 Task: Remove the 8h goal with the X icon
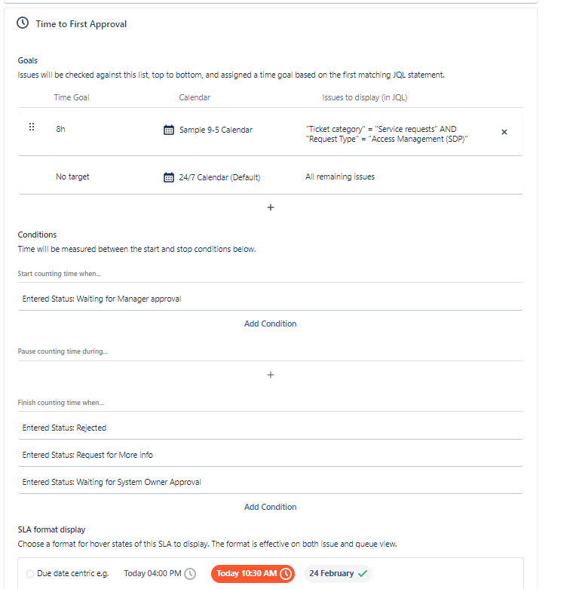[x=504, y=132]
